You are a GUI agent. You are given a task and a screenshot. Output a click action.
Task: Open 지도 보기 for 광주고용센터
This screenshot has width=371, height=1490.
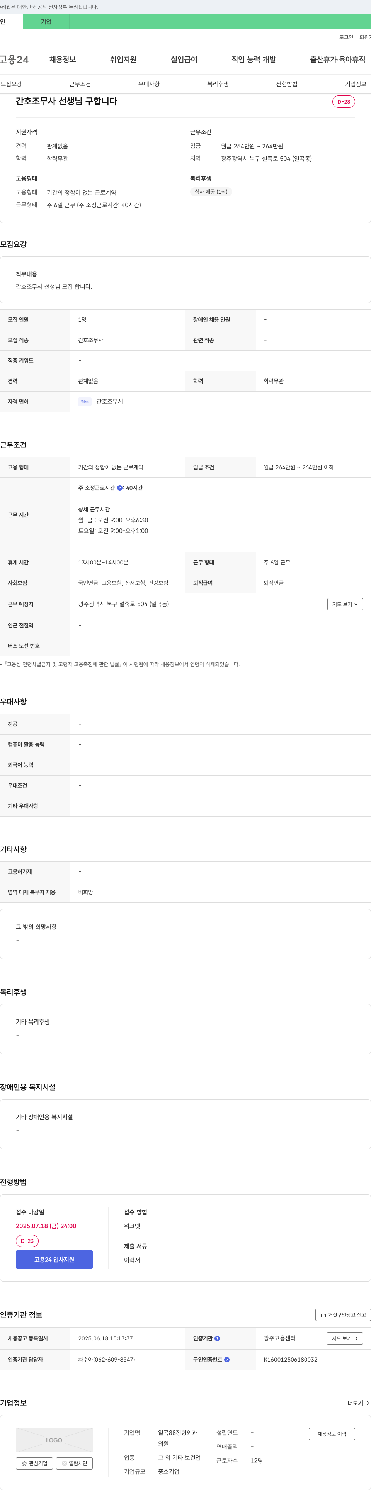345,1338
